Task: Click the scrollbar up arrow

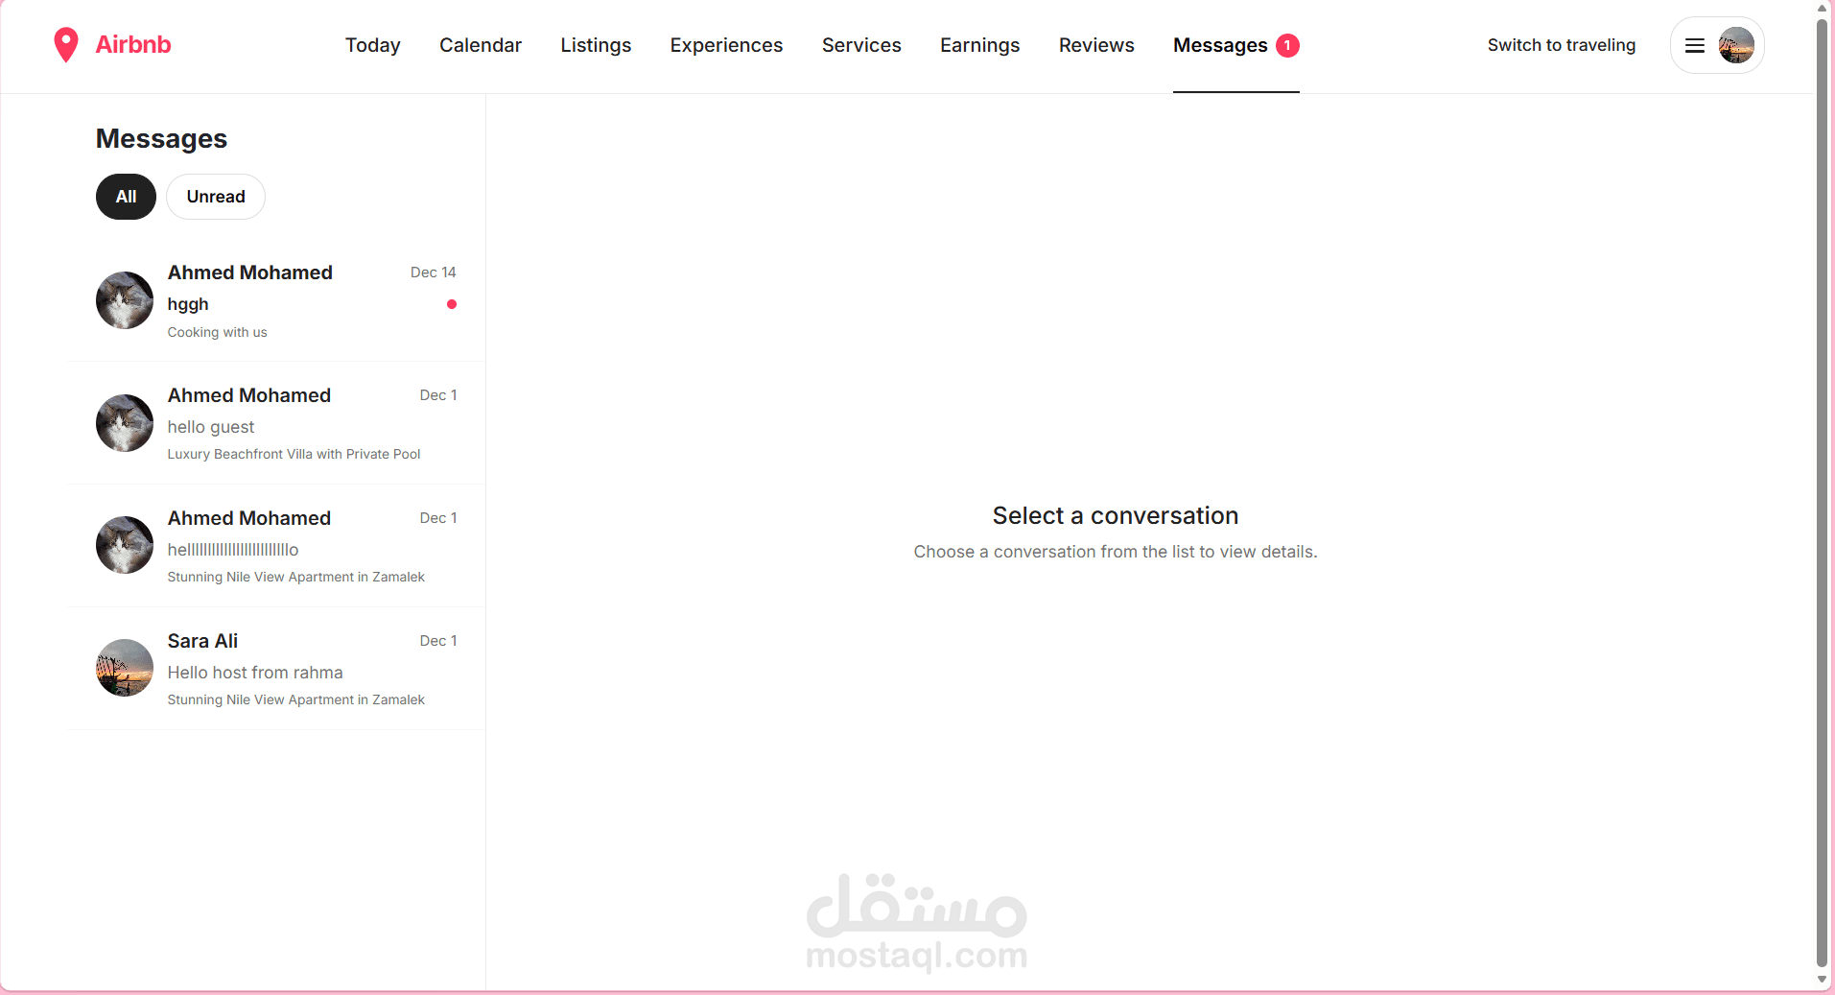Action: coord(1823,9)
